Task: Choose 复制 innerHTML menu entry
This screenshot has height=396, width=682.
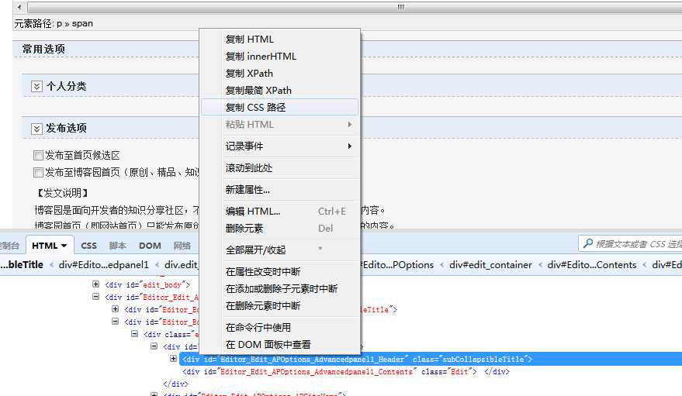Action: click(279, 56)
